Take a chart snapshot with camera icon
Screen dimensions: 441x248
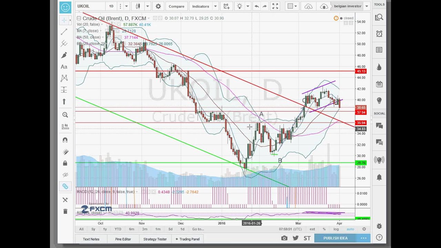[284, 238]
